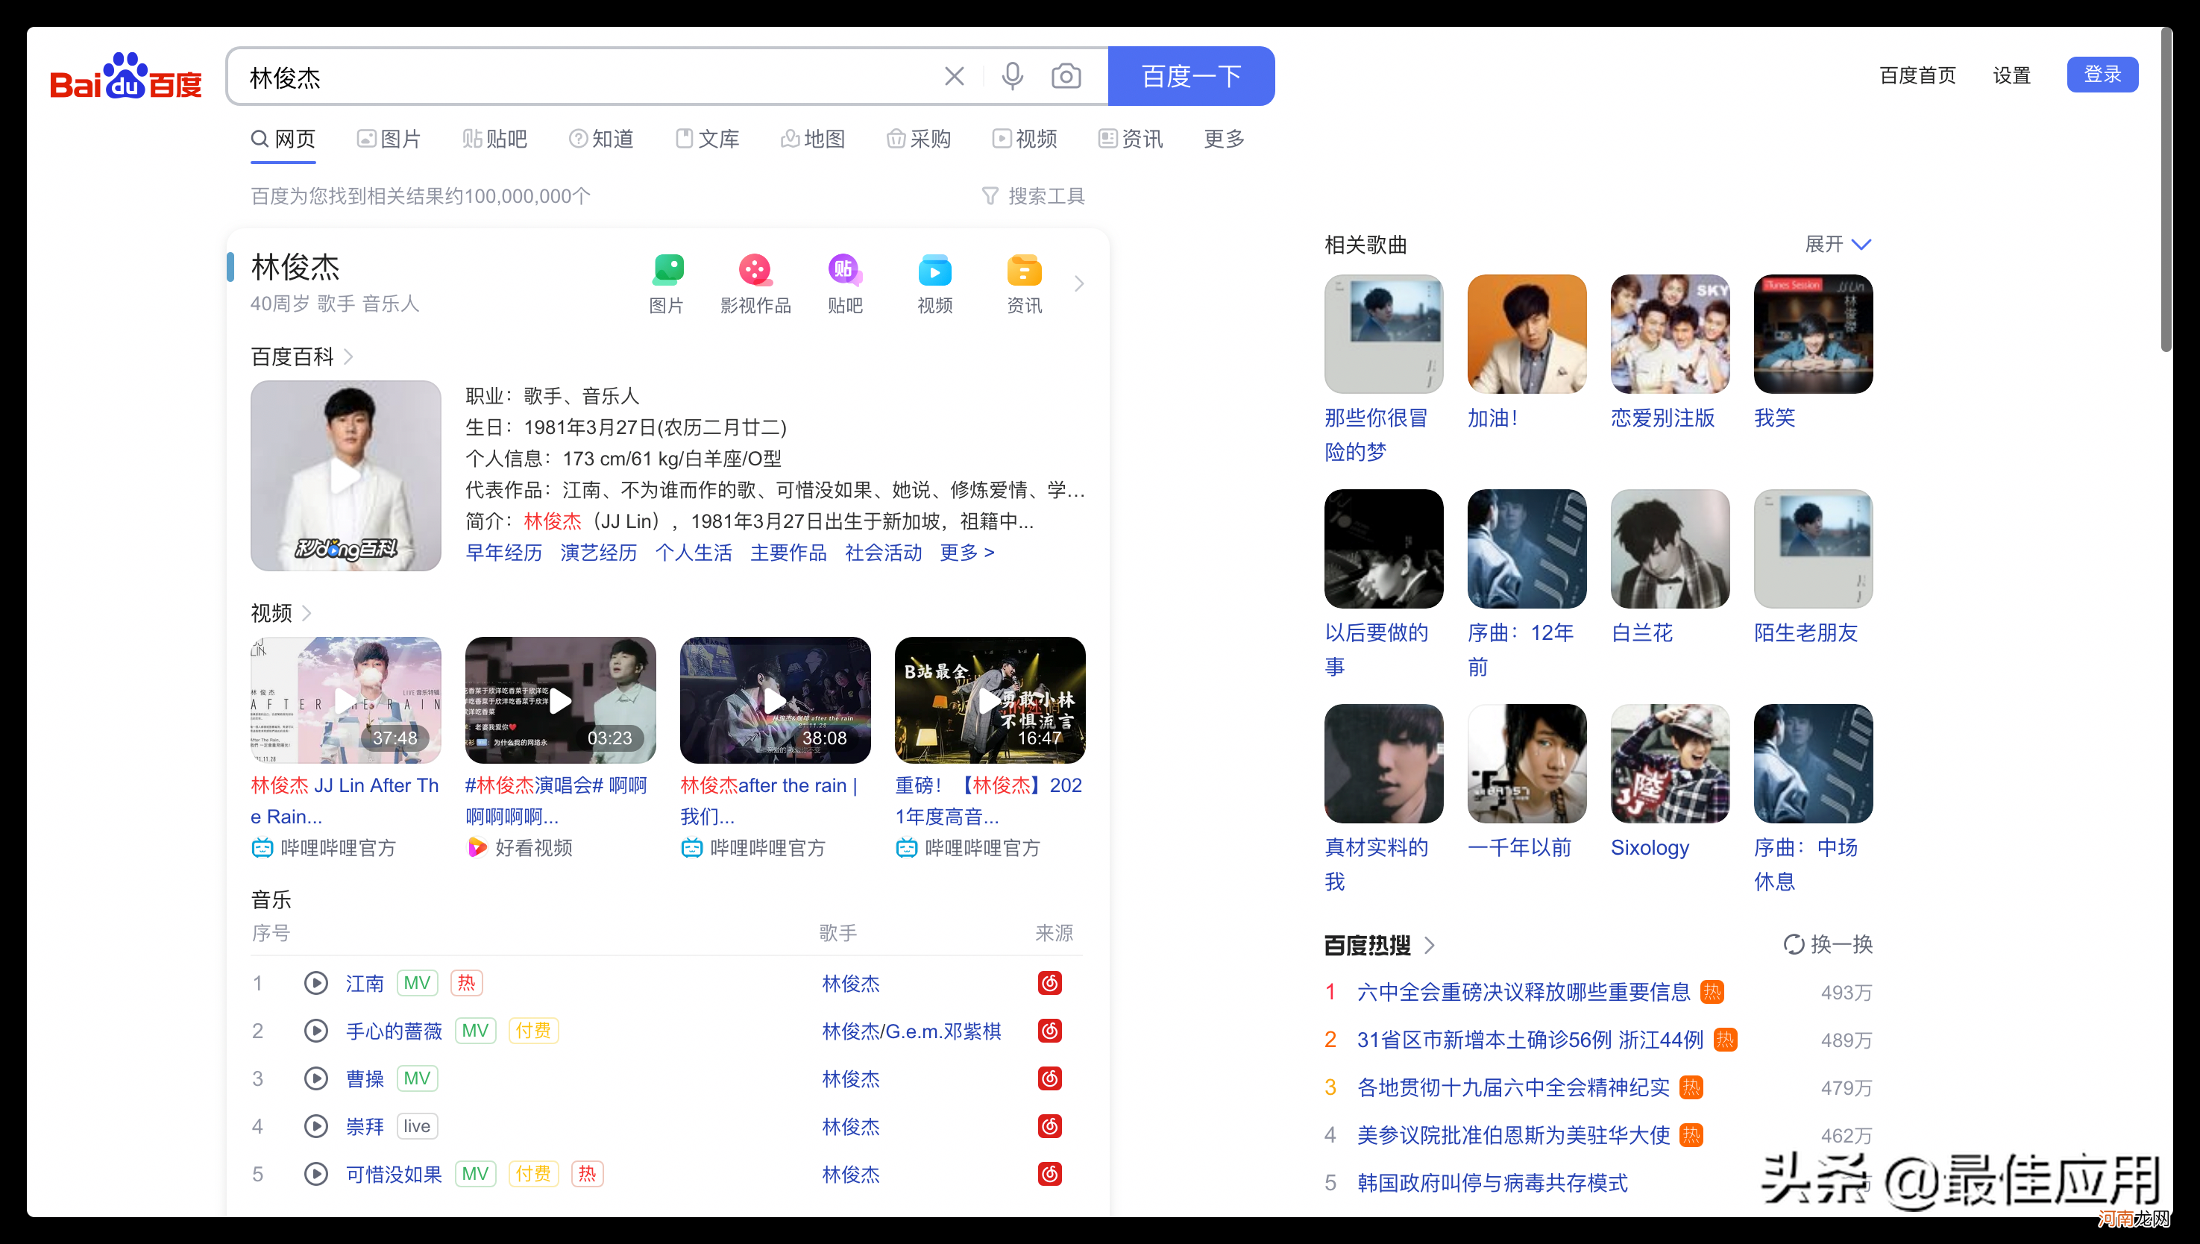This screenshot has height=1244, width=2200.
Task: Click the live tag beside 崇拜
Action: pyautogui.click(x=417, y=1126)
